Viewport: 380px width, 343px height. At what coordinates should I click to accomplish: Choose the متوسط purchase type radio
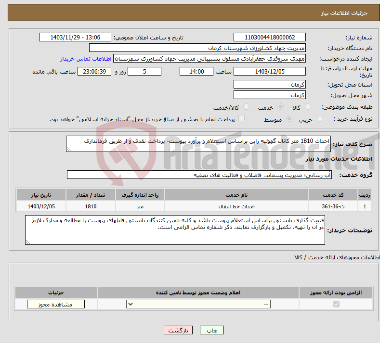tap(289, 119)
